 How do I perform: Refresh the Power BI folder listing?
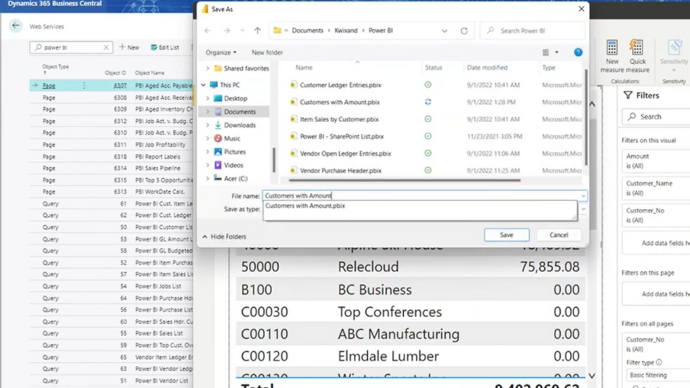point(464,31)
